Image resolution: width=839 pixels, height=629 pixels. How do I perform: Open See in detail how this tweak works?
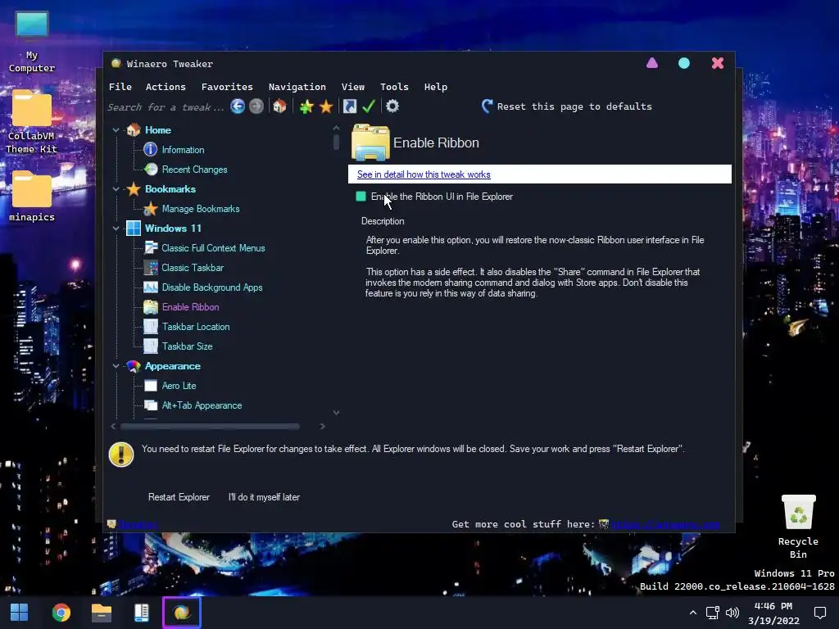tap(424, 174)
